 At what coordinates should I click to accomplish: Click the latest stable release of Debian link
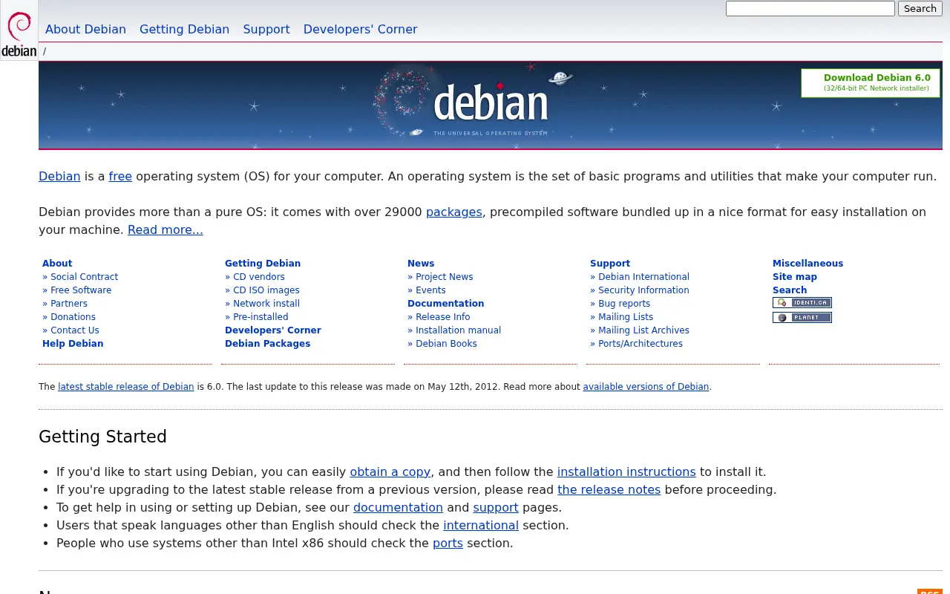[126, 387]
